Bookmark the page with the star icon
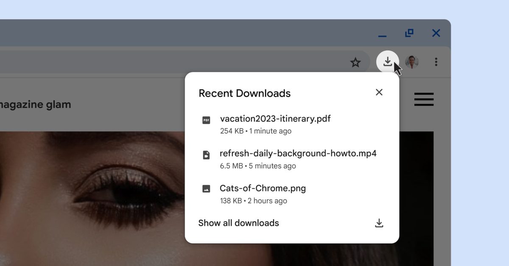 coord(355,62)
